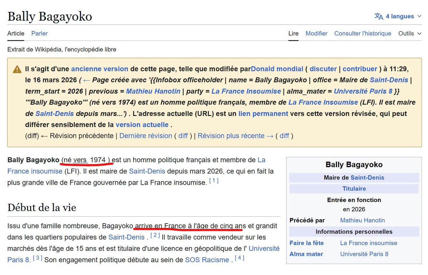Follow the lien permanent link

263,114
